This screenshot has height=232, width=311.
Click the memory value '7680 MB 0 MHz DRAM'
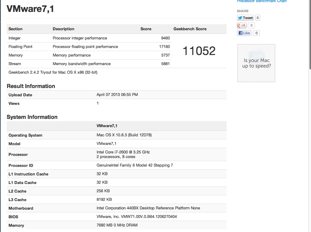coord(117,225)
